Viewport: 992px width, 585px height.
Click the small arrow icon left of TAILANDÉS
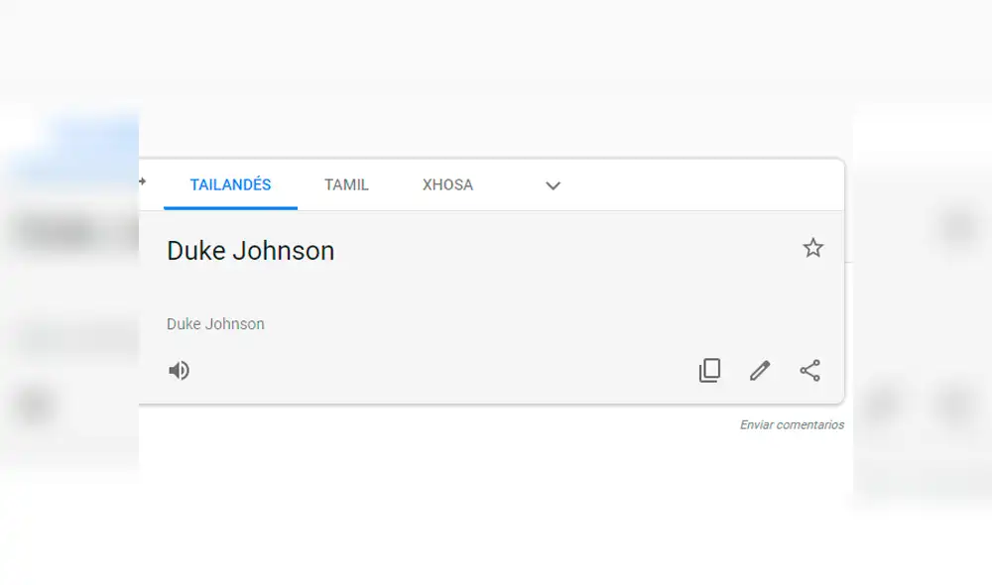pos(142,183)
